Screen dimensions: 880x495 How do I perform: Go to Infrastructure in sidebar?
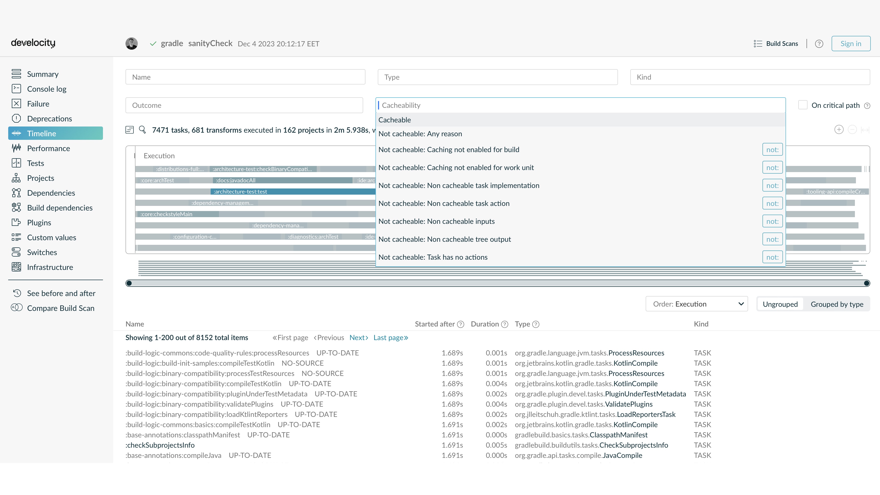pos(50,267)
